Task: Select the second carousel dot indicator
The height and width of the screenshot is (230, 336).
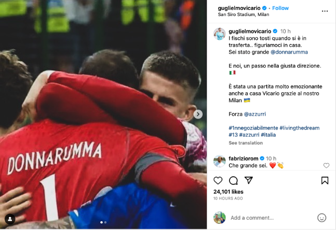Action: tap(105, 222)
